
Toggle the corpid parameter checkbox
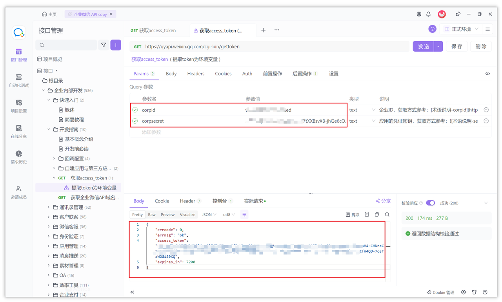coord(135,110)
